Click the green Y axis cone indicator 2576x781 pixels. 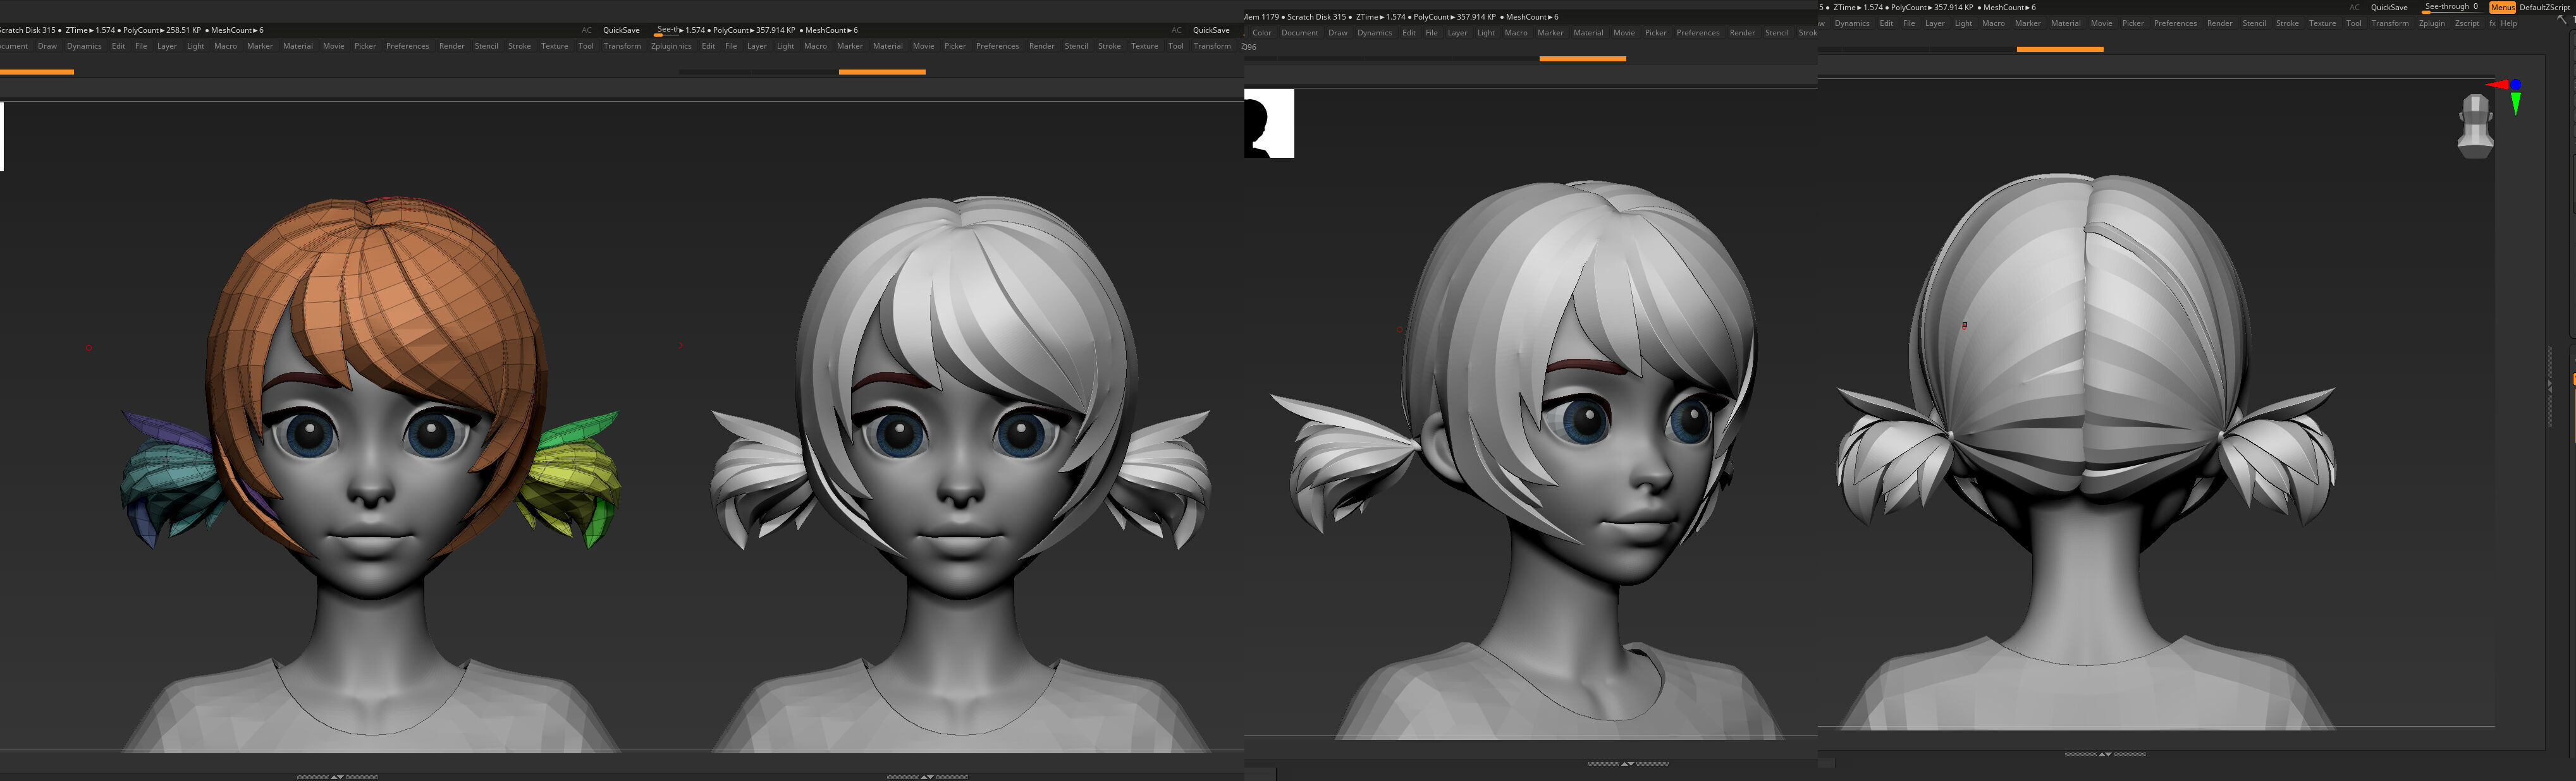pos(2515,104)
